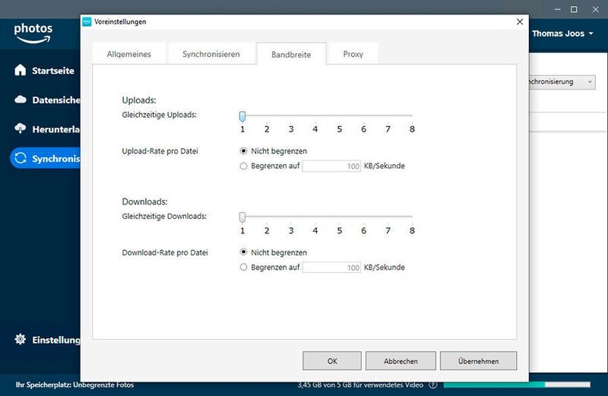Image resolution: width=608 pixels, height=396 pixels.
Task: Select the Herunterladen cloud download icon
Action: pos(21,128)
